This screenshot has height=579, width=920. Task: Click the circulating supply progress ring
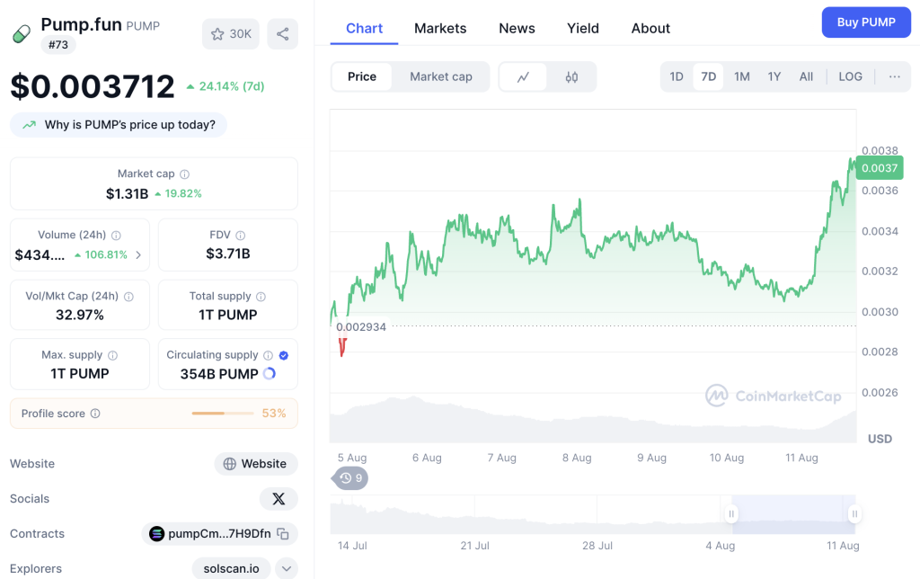click(x=270, y=373)
